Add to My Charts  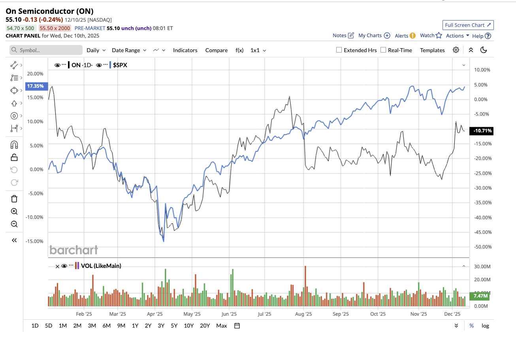374,36
